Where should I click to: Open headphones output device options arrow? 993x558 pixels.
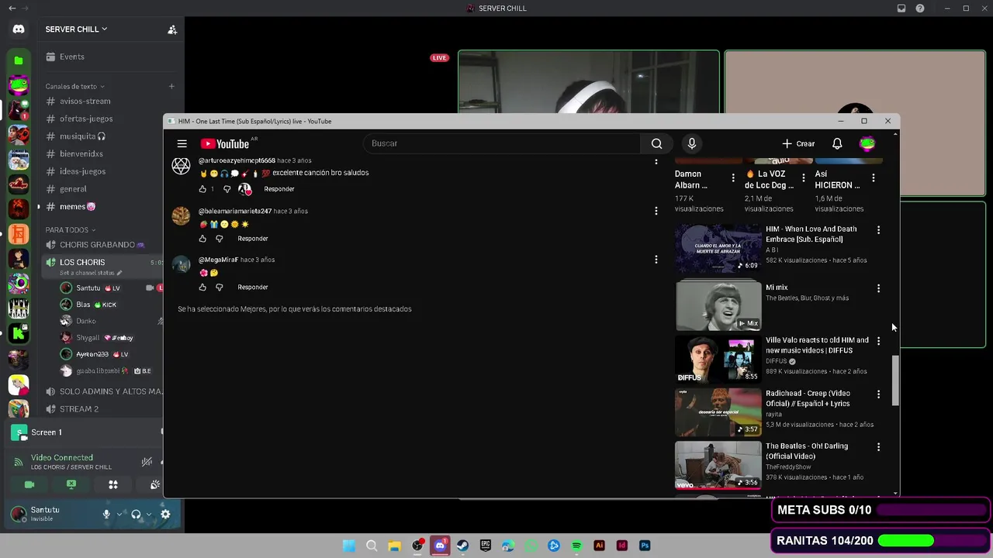tap(148, 514)
